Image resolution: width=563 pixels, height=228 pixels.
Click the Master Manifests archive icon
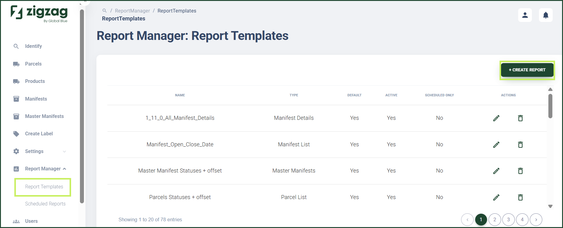(16, 116)
